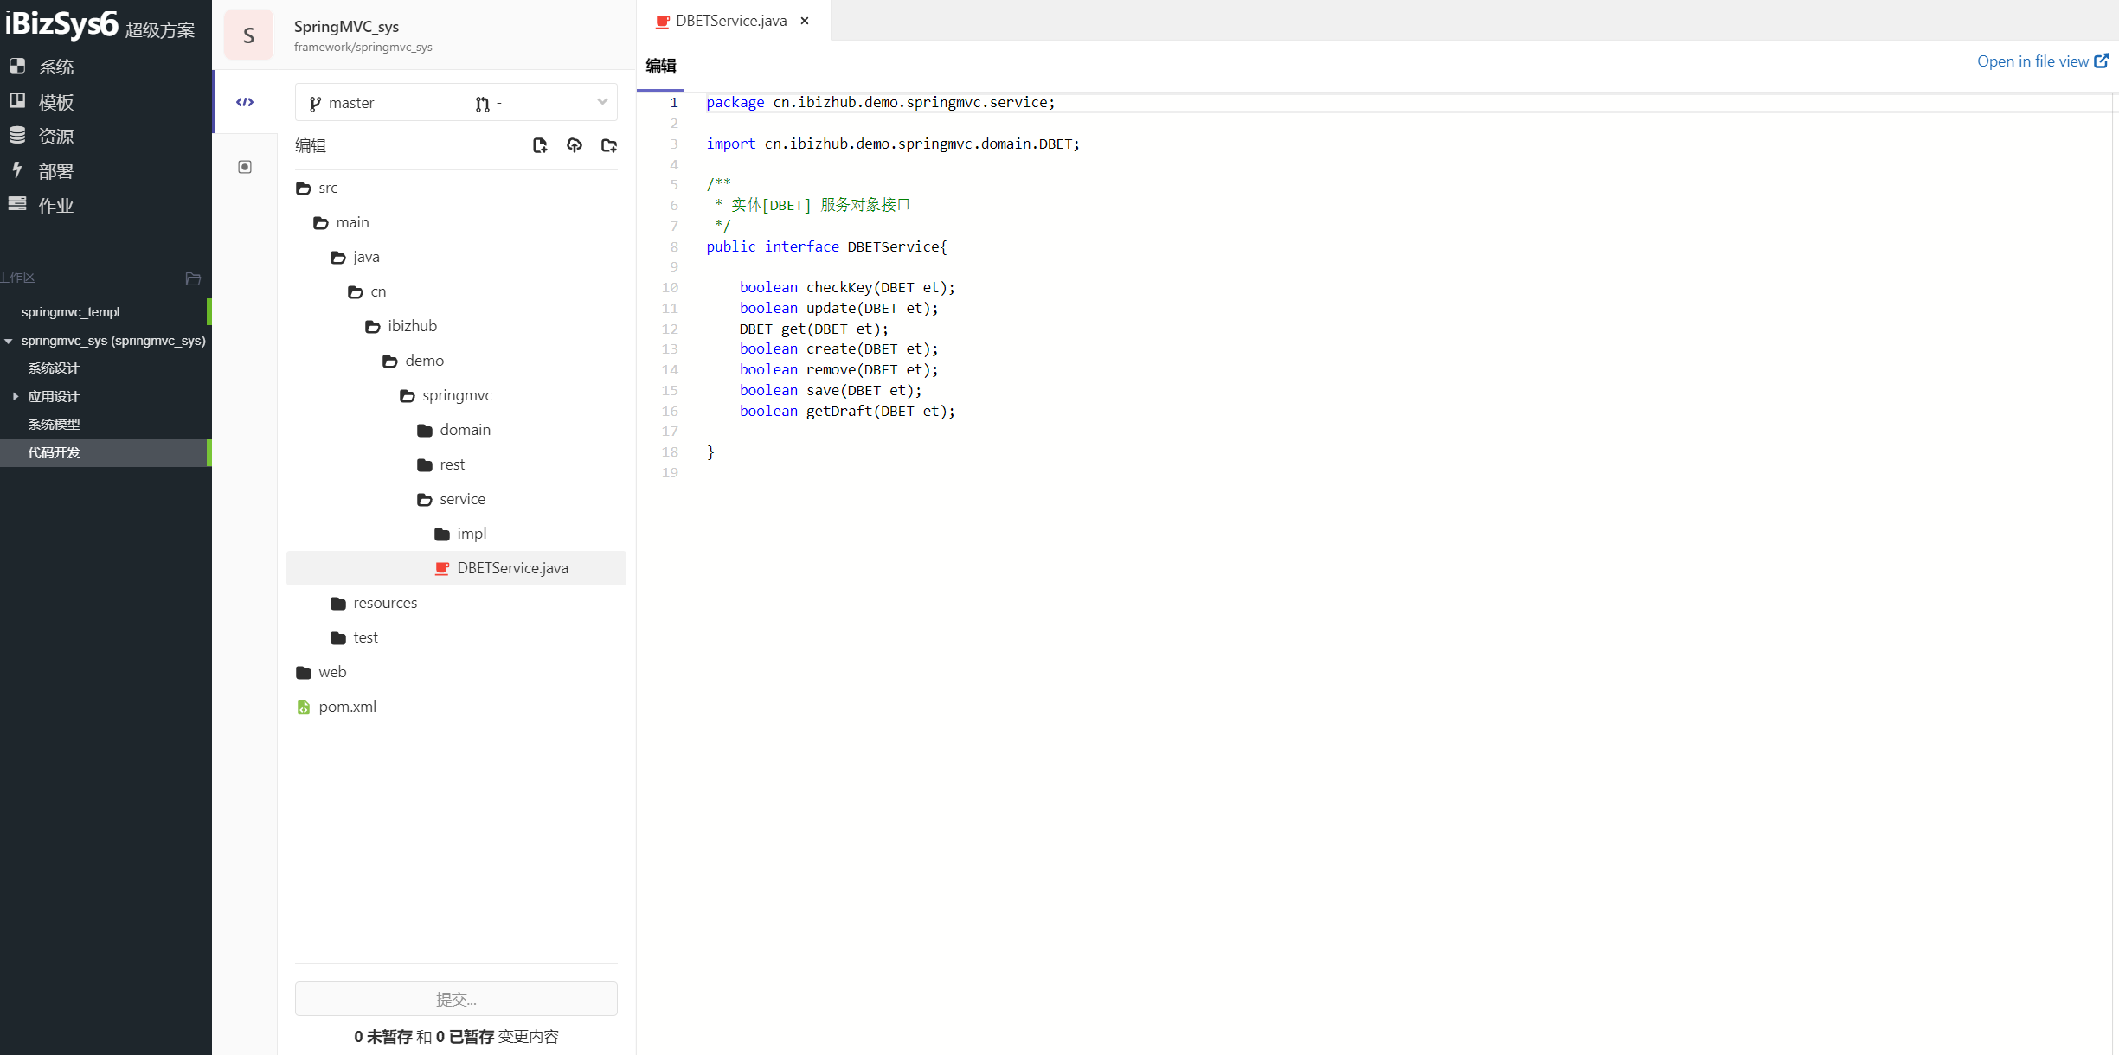This screenshot has height=1055, width=2119.
Task: Select the 编辑 editor sub-tab
Action: pyautogui.click(x=661, y=66)
